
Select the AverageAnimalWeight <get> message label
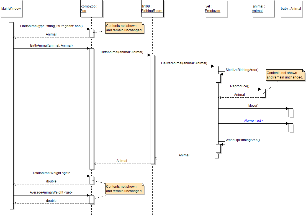[51, 192]
